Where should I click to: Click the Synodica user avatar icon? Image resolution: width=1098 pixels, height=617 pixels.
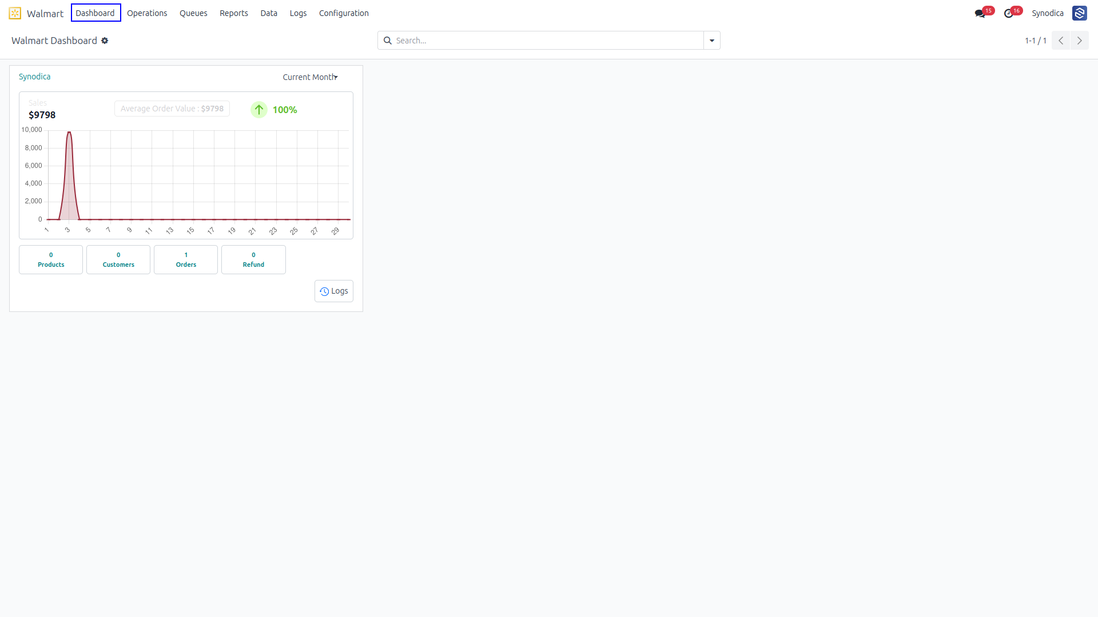[1079, 13]
